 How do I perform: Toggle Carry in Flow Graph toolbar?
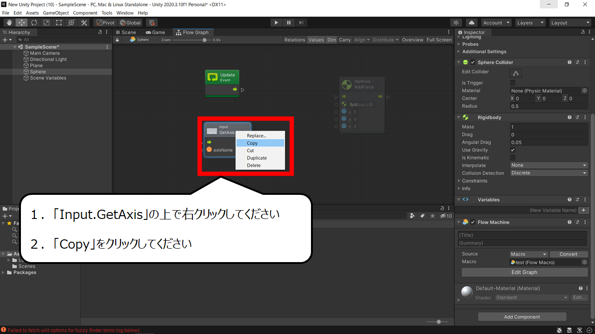point(345,40)
